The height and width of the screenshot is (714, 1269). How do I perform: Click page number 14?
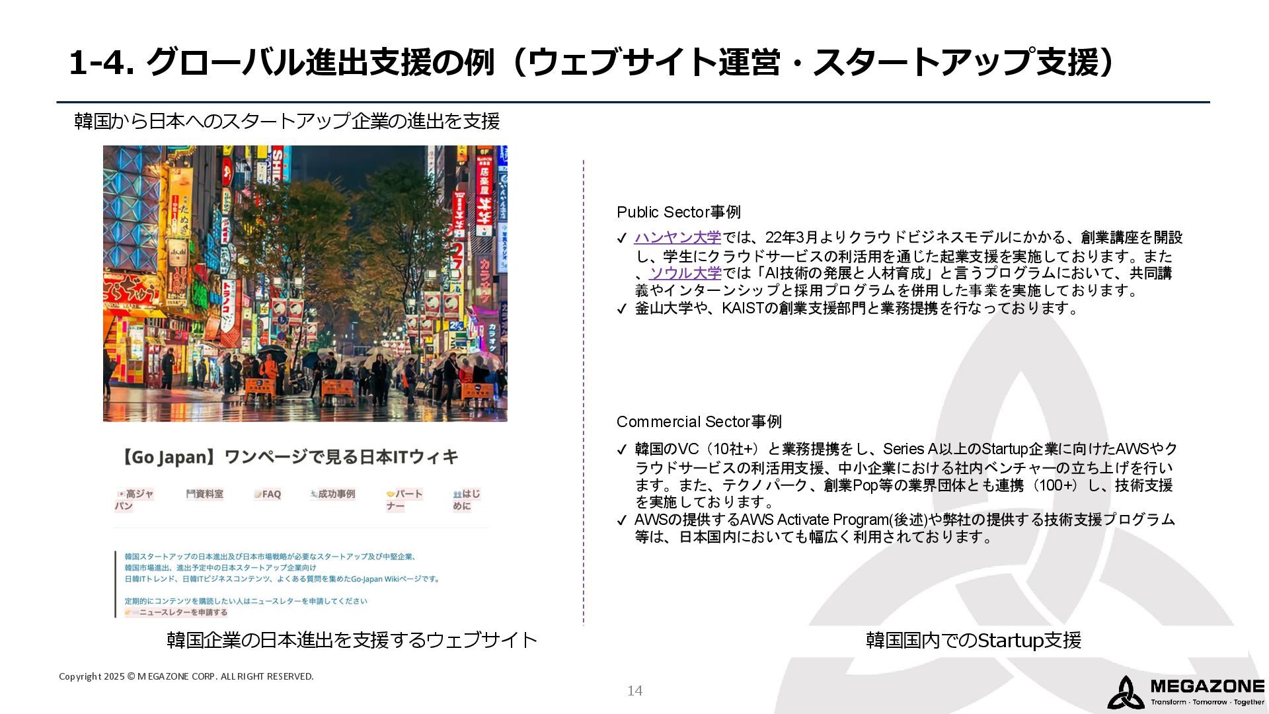(x=634, y=691)
